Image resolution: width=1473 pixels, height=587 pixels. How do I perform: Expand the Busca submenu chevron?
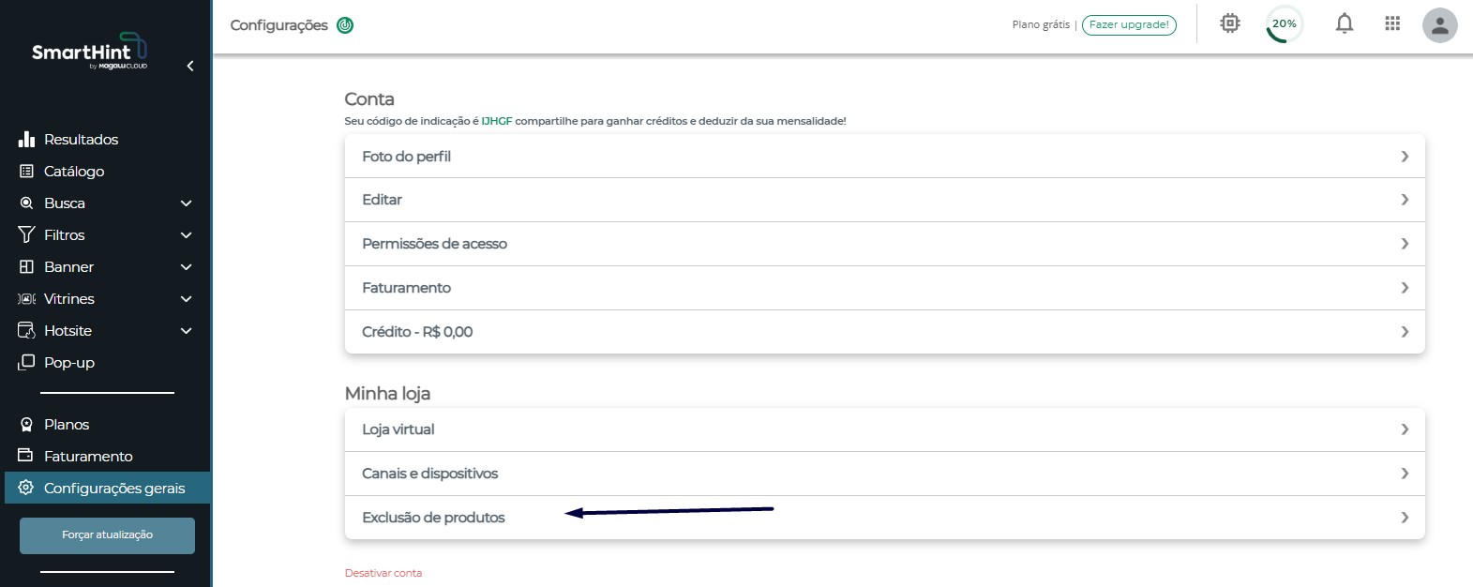(186, 203)
